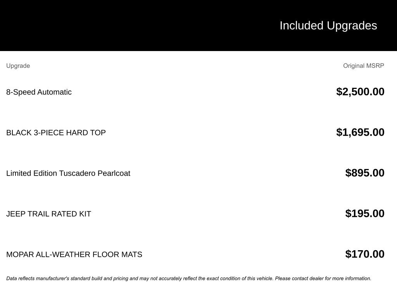The height and width of the screenshot is (297, 397).
Task: Click the 8-Speed Automatic upgrade name
Action: (x=39, y=92)
